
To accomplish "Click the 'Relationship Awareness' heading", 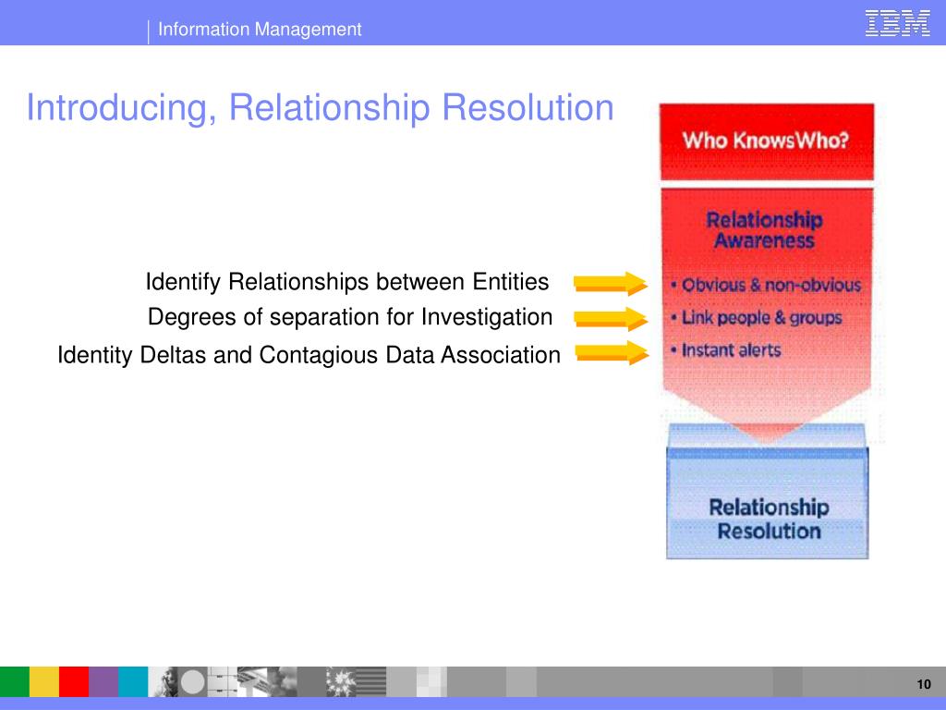I will [764, 230].
